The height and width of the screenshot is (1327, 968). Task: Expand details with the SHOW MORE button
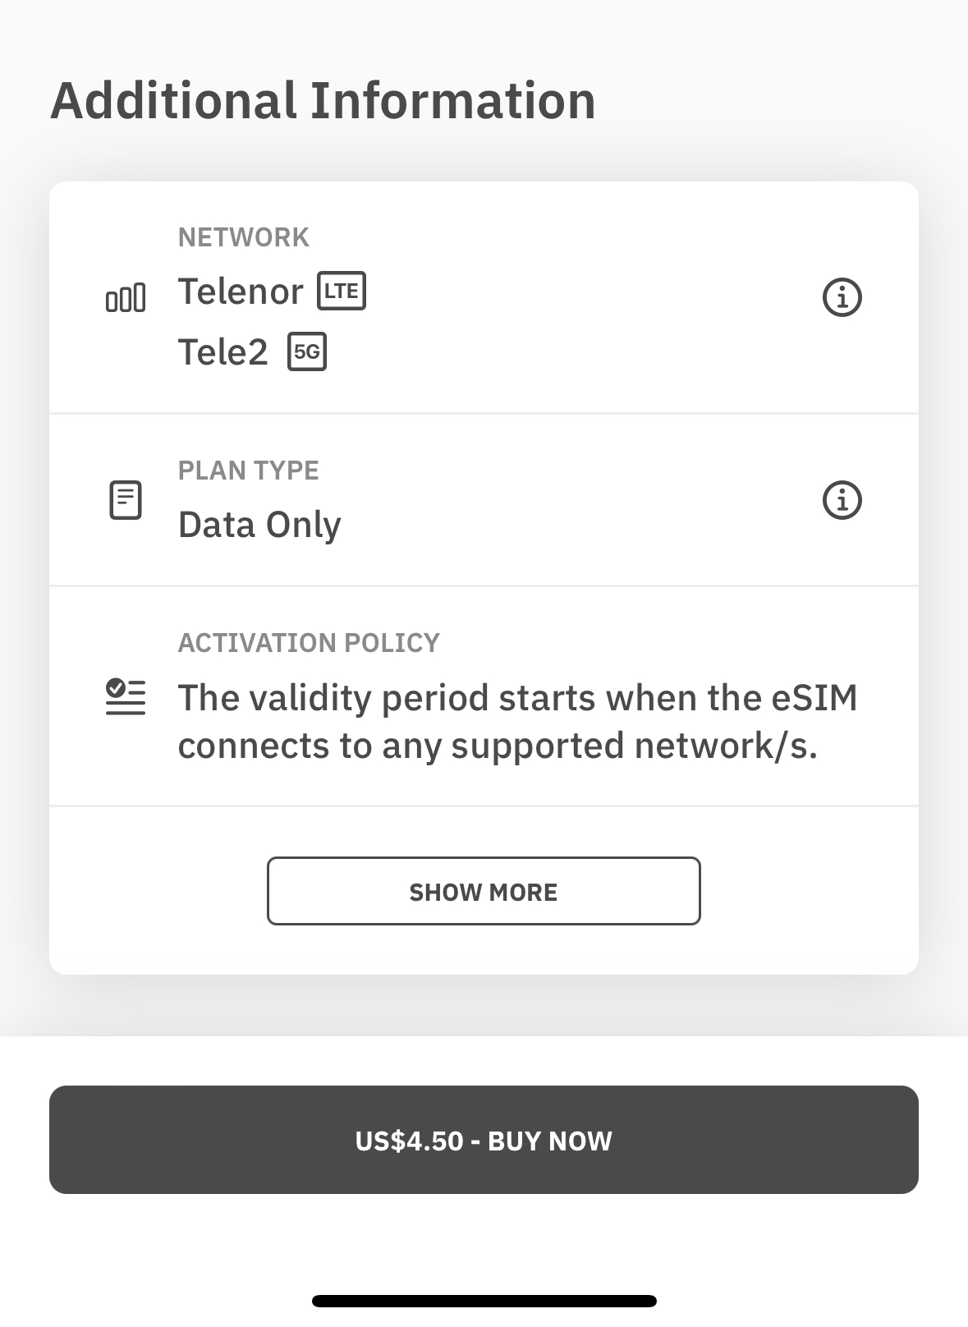click(x=484, y=891)
